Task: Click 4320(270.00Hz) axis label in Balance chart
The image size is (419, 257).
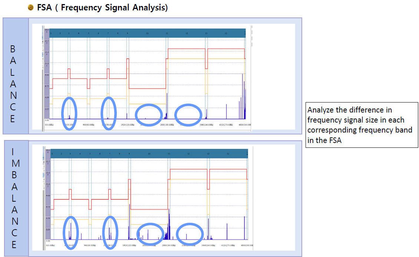Action: point(226,125)
